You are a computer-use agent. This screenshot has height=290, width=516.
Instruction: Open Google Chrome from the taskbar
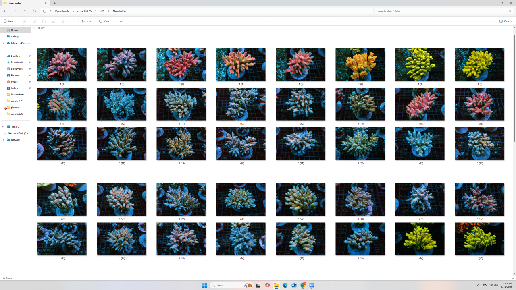[303, 285]
